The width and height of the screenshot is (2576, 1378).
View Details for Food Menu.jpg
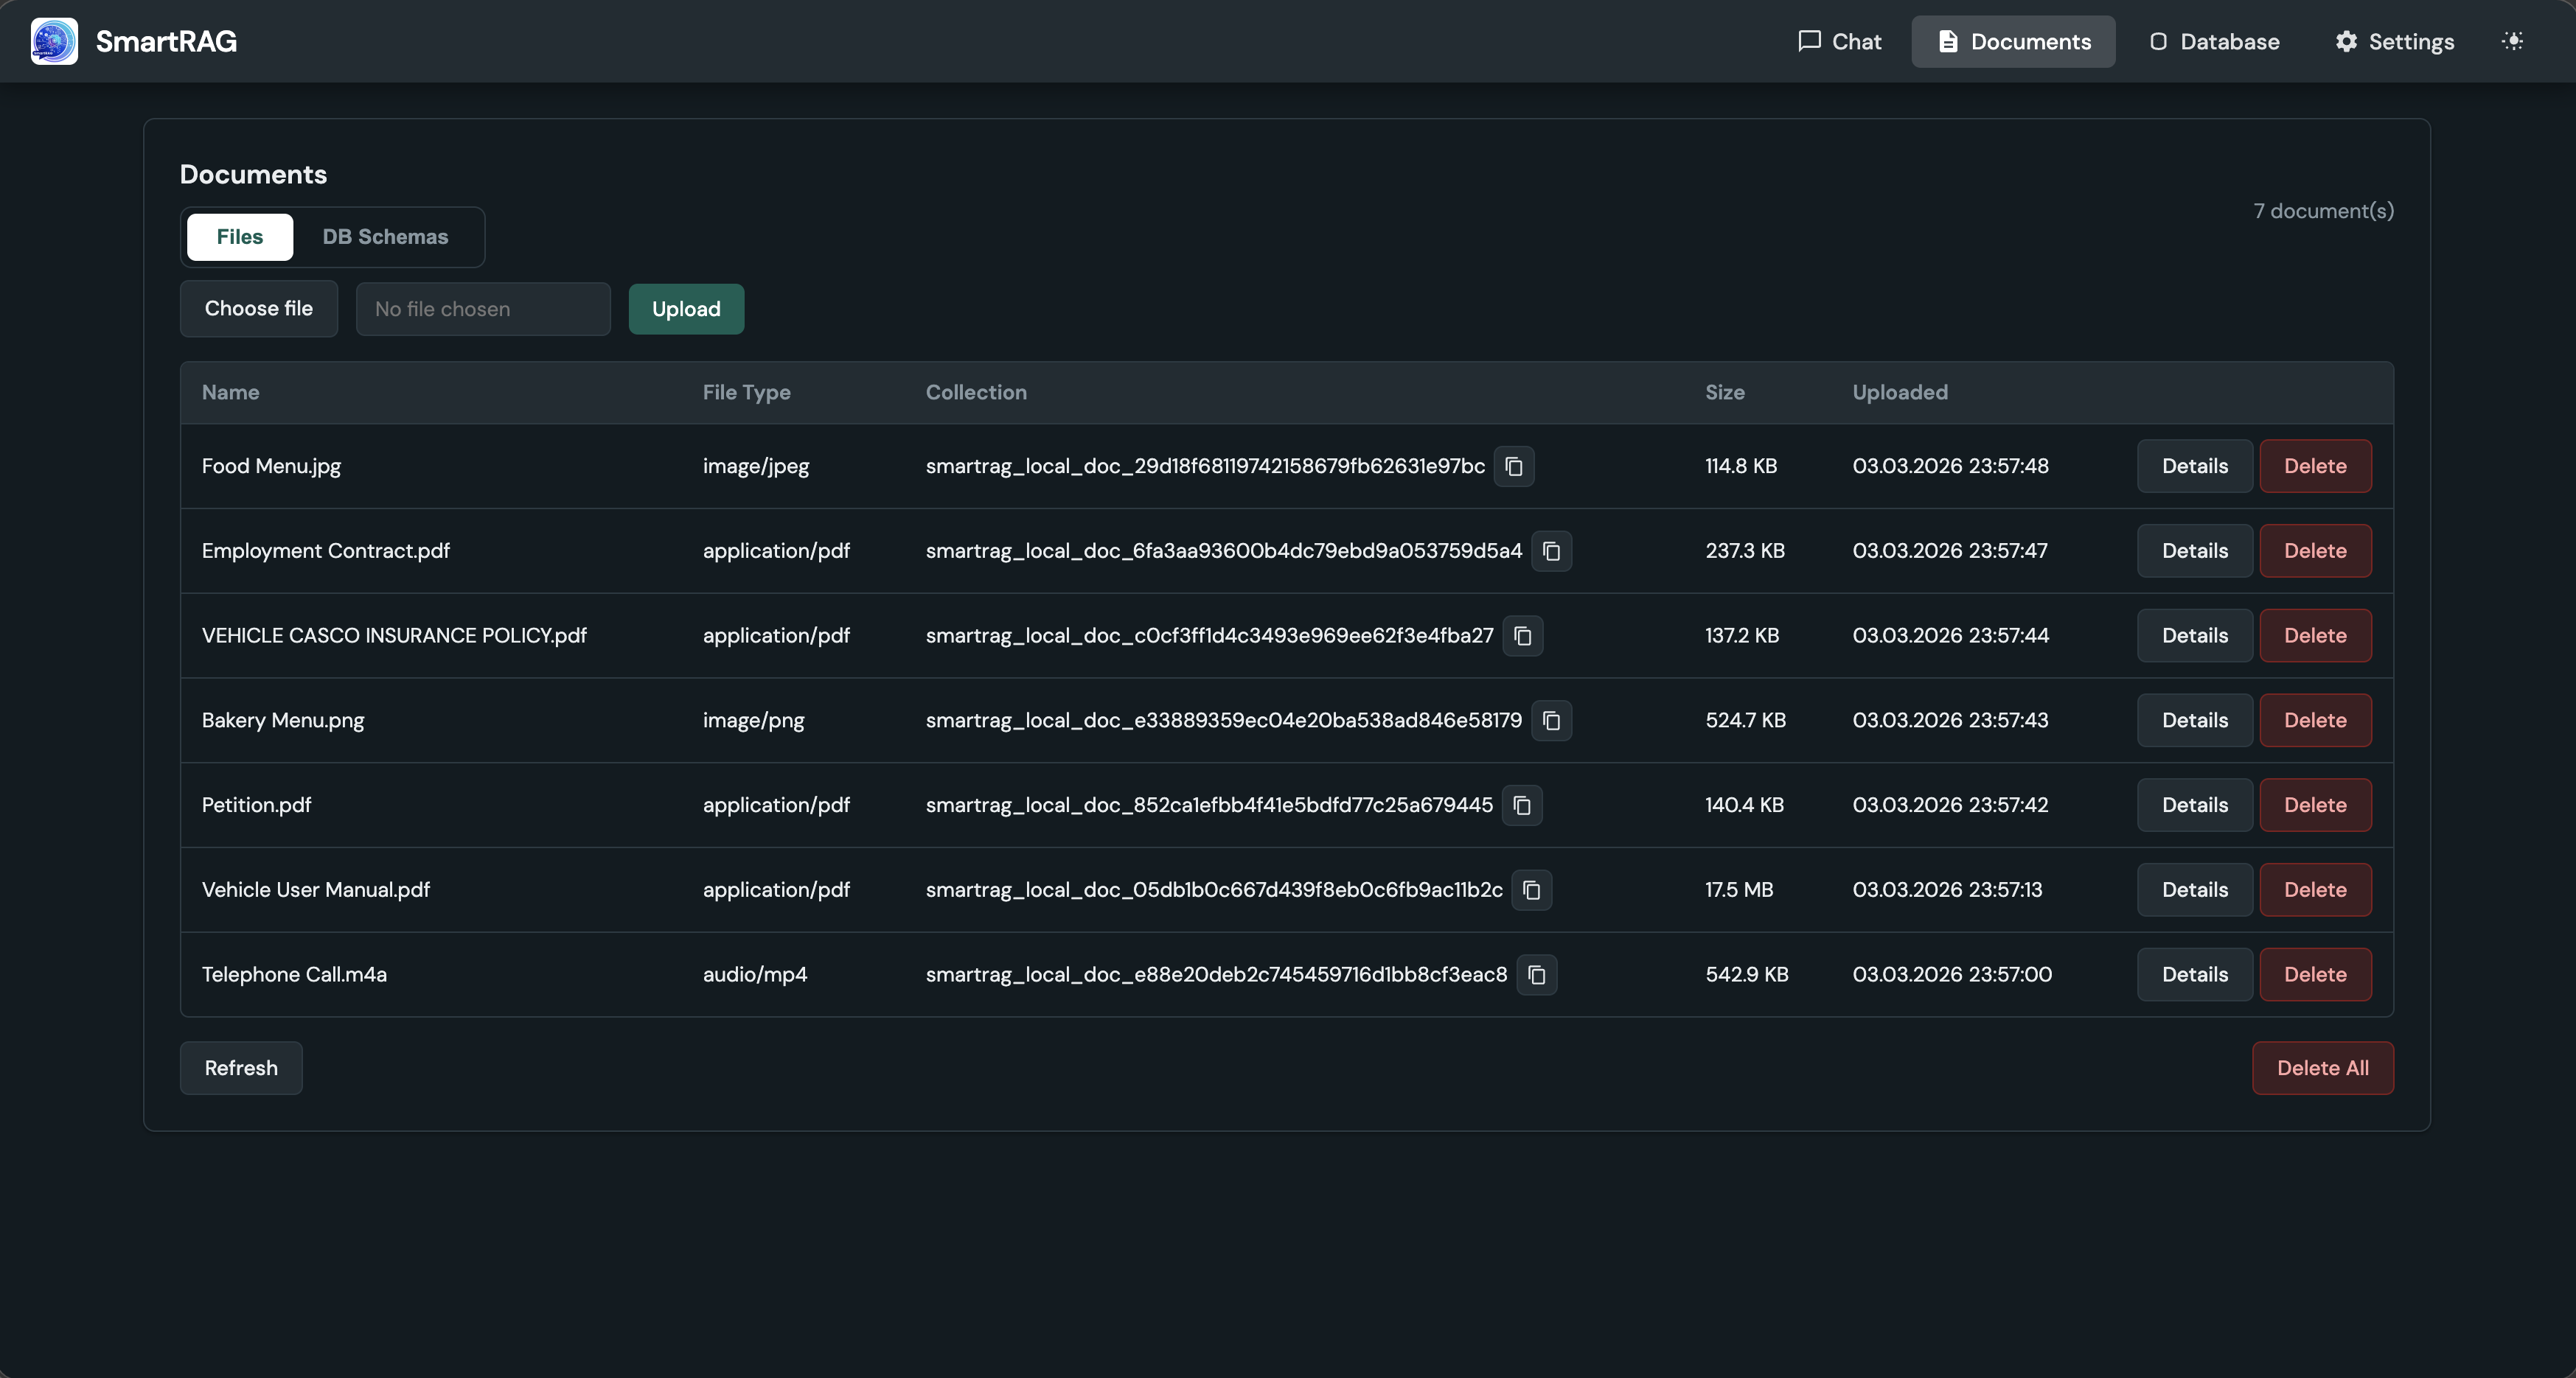click(x=2194, y=466)
